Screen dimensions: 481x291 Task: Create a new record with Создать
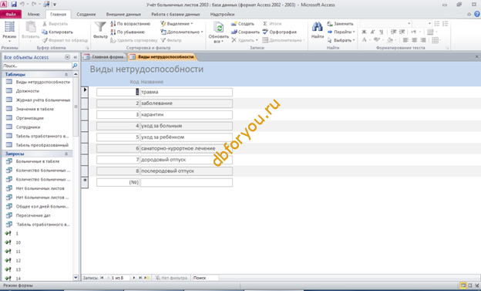click(243, 24)
